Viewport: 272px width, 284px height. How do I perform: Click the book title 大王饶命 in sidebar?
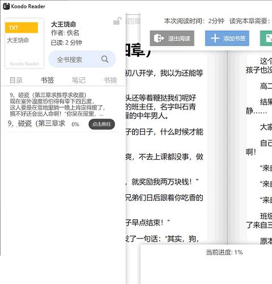pyautogui.click(x=63, y=24)
